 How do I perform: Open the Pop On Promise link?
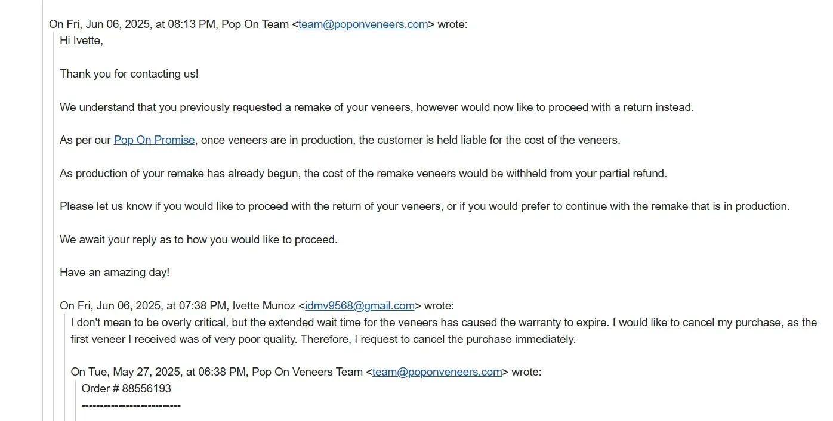(154, 140)
